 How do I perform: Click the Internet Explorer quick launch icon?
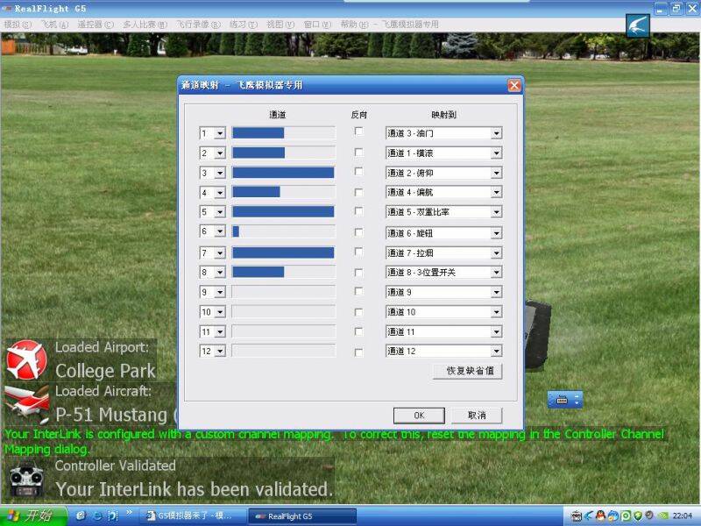[x=97, y=515]
